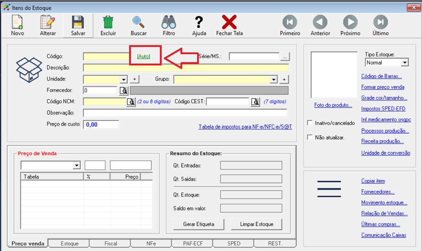Click the Alterar edit icon
422x251 pixels.
click(48, 23)
